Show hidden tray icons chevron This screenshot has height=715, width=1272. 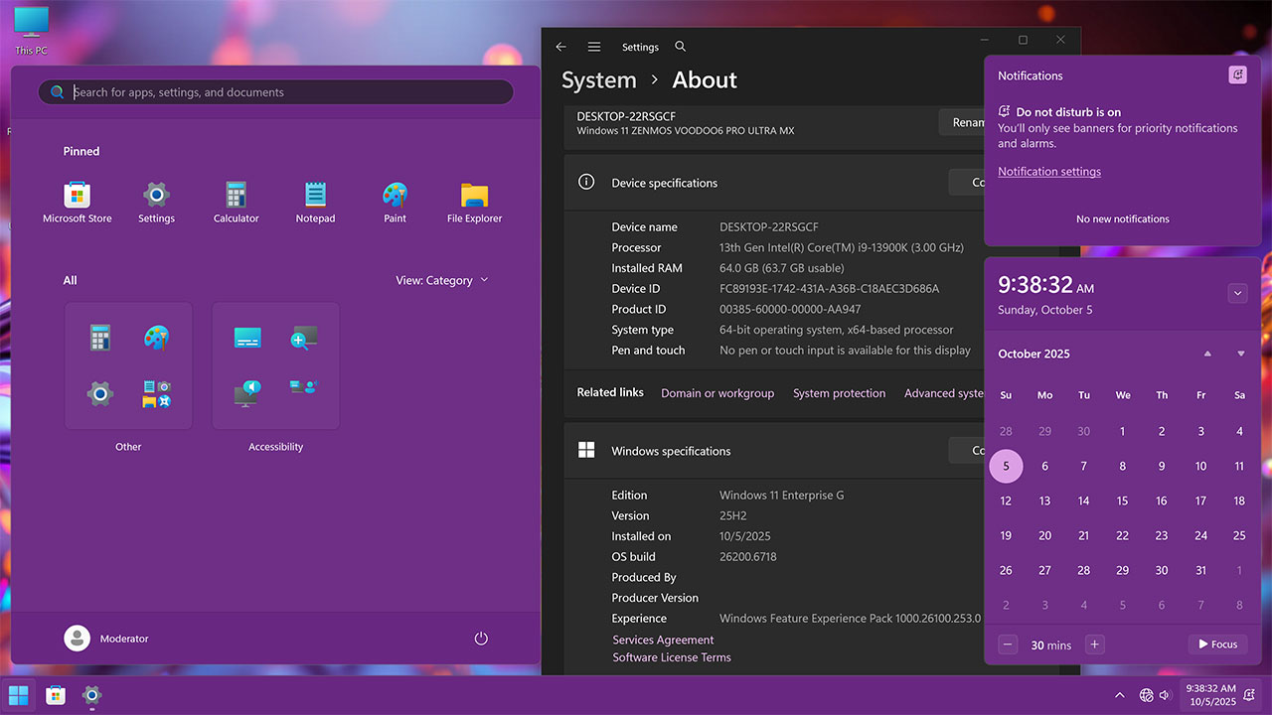pyautogui.click(x=1120, y=695)
